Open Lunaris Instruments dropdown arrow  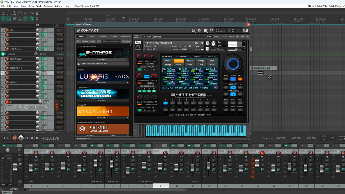(x=127, y=83)
